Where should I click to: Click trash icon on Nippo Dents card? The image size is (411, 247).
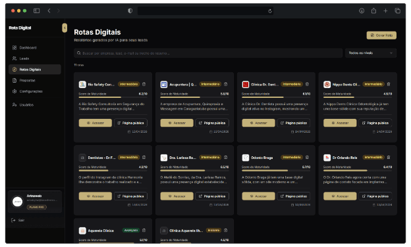(389, 85)
